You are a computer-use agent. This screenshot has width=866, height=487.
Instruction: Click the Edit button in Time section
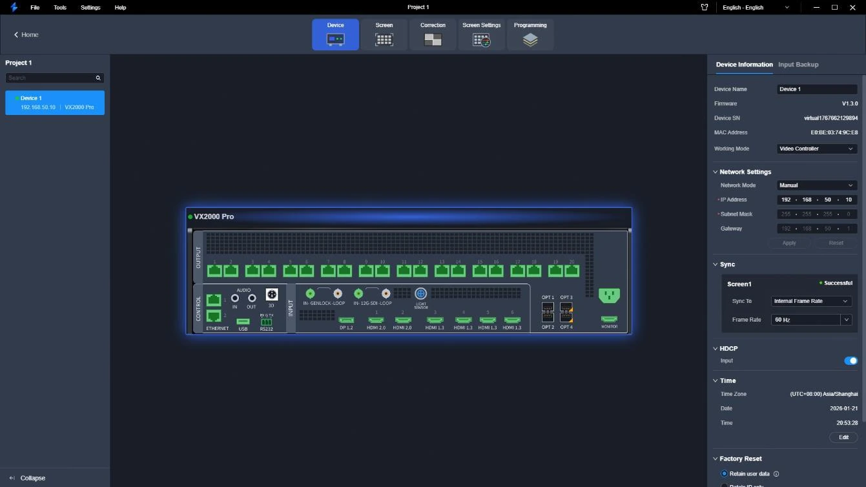click(843, 437)
